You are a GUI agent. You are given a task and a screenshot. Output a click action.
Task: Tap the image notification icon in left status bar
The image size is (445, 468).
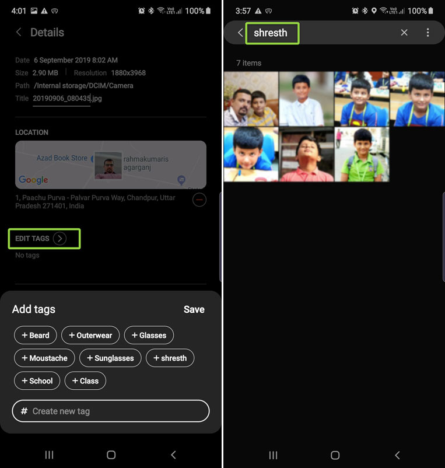(x=34, y=11)
